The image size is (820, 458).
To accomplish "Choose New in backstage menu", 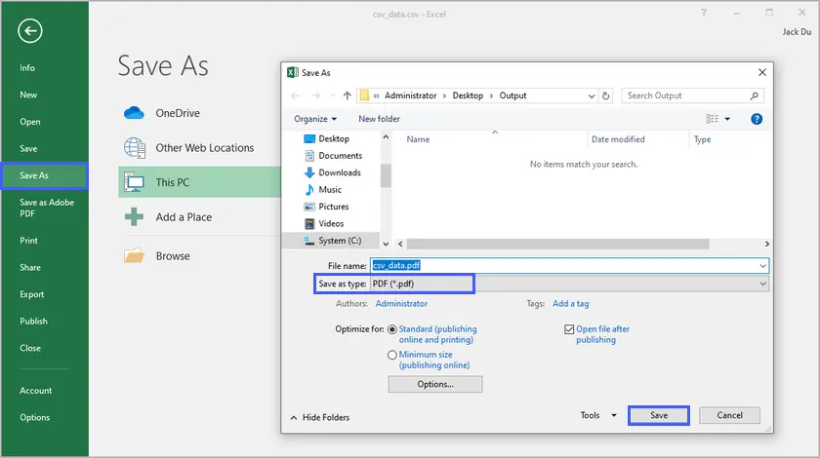I will click(28, 95).
